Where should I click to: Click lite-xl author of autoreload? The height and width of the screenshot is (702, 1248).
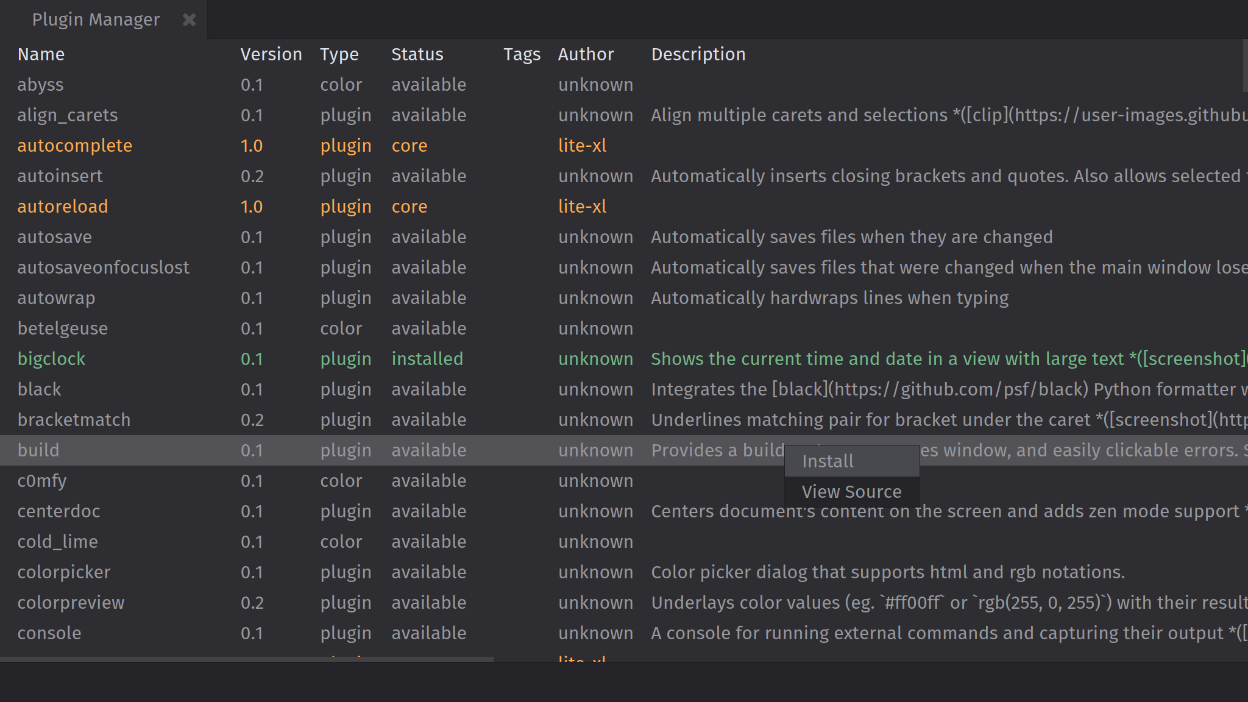pos(583,207)
